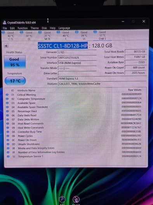
Task: Open the Function menu
Action: point(23,28)
